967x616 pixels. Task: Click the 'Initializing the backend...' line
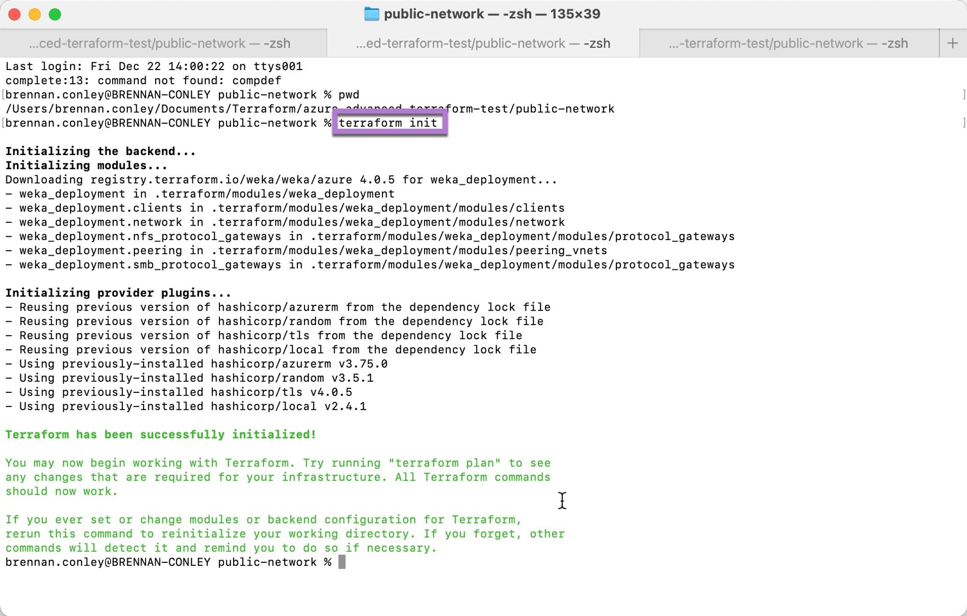pos(101,151)
